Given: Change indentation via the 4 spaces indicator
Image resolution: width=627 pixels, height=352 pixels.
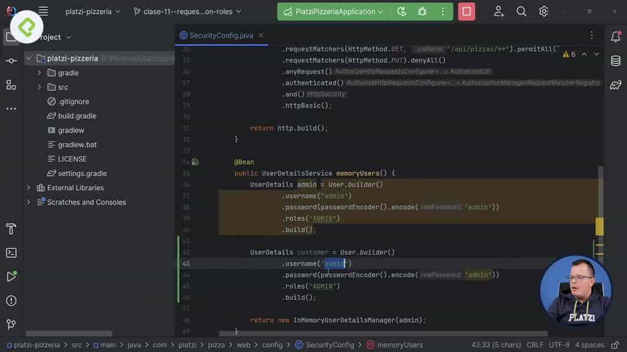Looking at the screenshot, I should [x=590, y=345].
